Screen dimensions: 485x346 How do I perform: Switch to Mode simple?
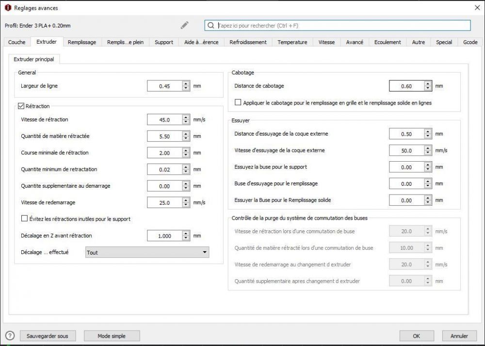click(112, 336)
